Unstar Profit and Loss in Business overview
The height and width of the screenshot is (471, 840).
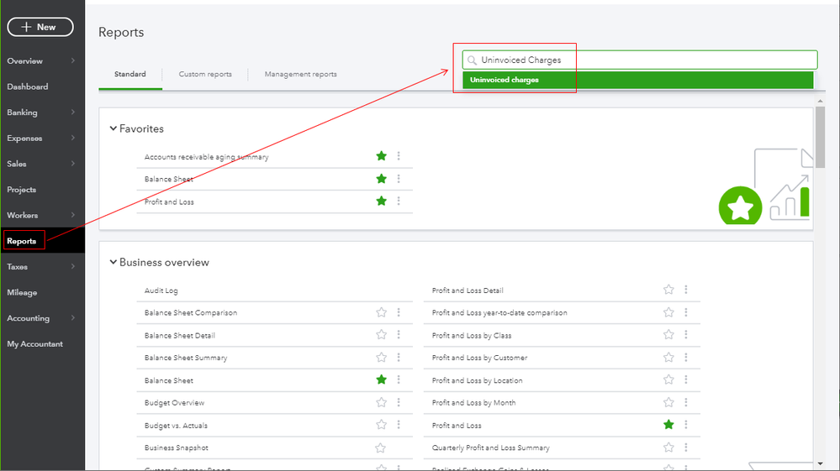click(x=668, y=425)
